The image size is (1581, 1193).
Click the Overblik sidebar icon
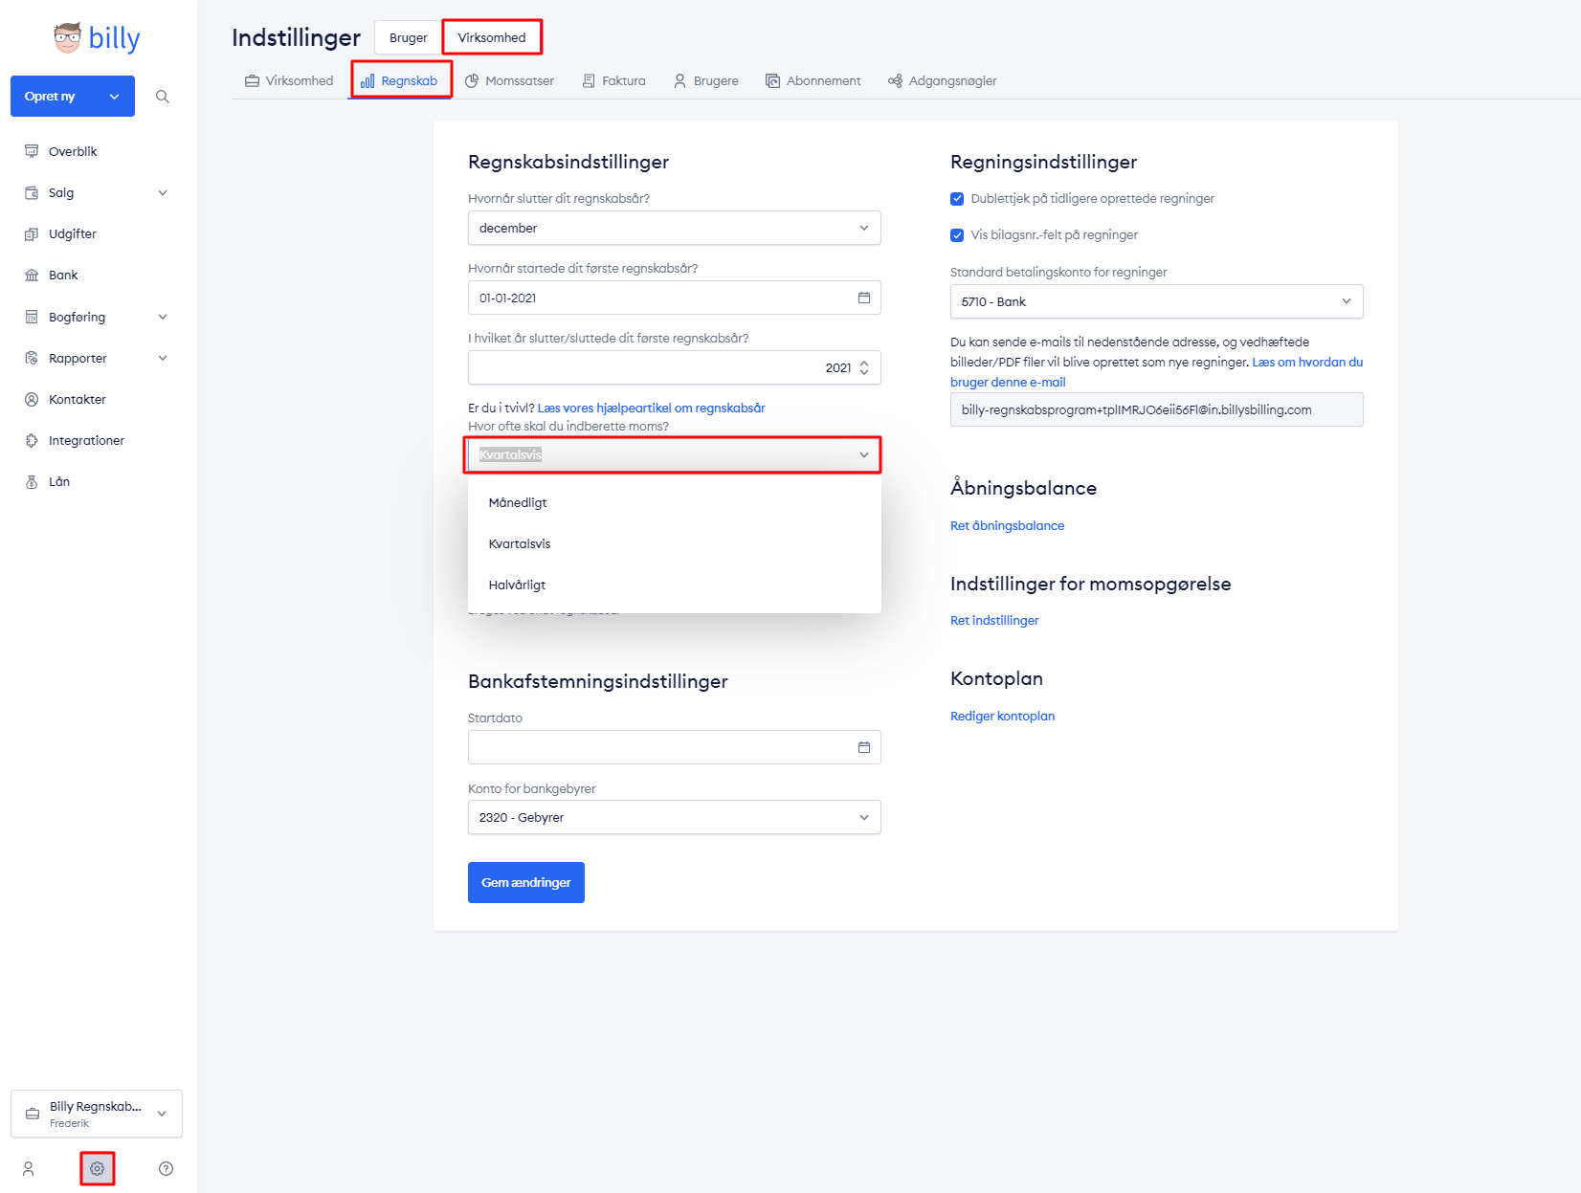click(32, 151)
